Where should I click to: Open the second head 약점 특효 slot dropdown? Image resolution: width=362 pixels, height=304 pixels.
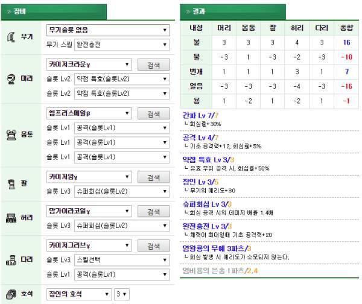122,93
